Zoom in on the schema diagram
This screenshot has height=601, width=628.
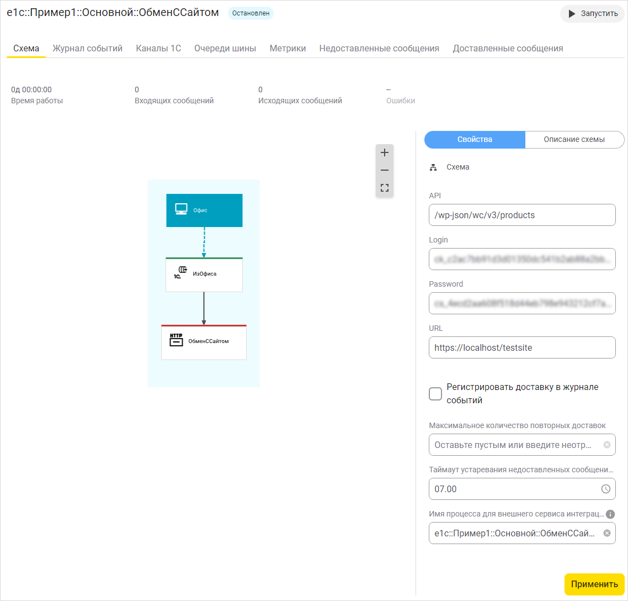(385, 153)
